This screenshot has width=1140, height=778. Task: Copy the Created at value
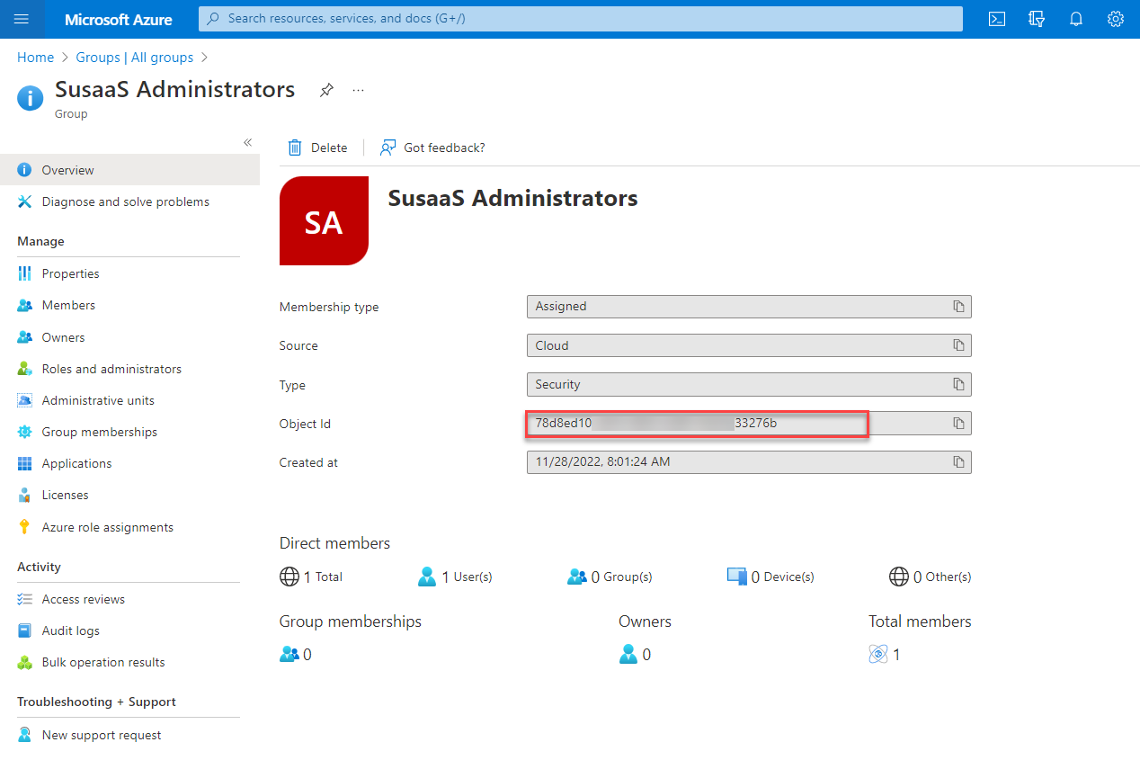(x=958, y=462)
